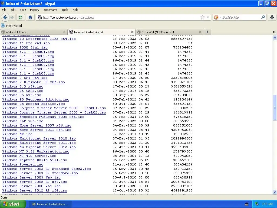Open Windows 3.1 - Disk06.img link
Image resolution: width=277 pixels, height=208 pixels.
(x=28, y=74)
